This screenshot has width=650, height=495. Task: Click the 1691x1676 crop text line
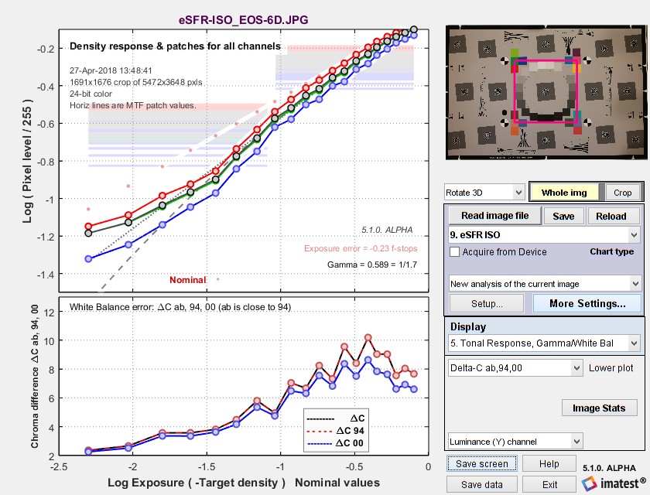point(136,82)
